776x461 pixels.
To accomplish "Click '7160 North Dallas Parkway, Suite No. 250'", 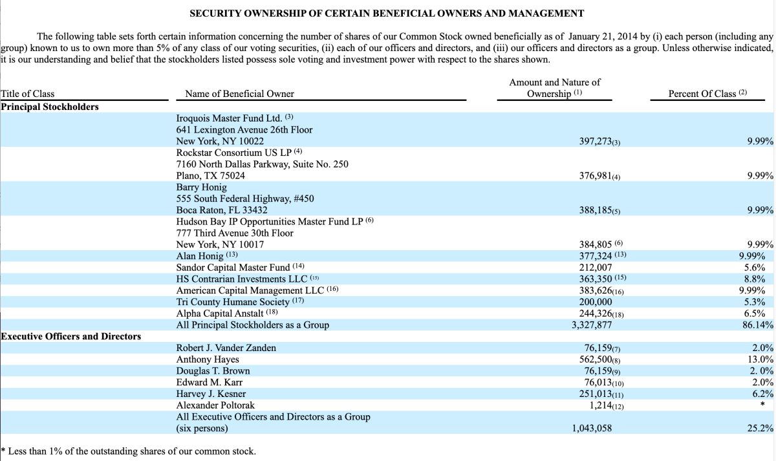I will (263, 164).
